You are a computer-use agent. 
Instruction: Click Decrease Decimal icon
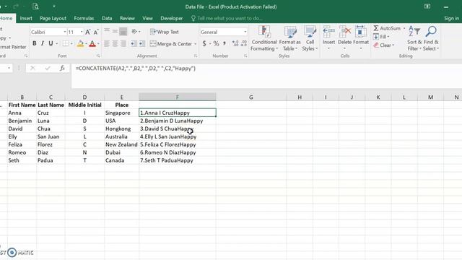[x=244, y=43]
